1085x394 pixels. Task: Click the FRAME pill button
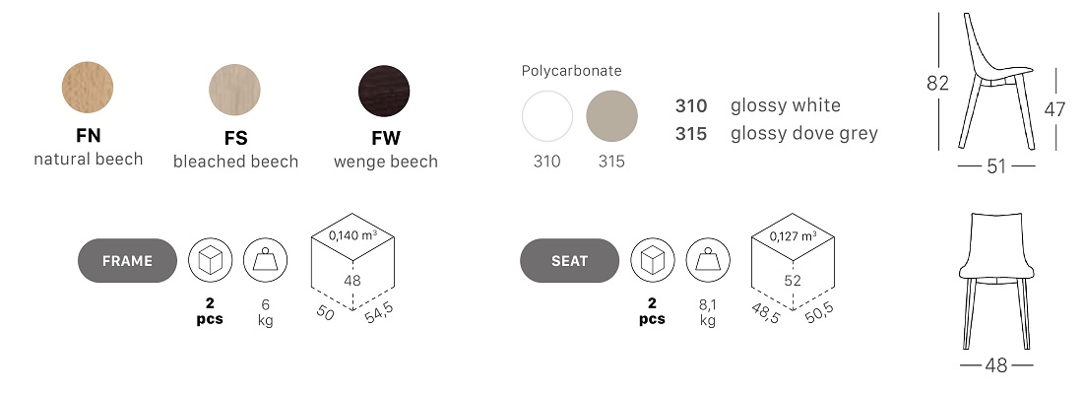click(127, 261)
